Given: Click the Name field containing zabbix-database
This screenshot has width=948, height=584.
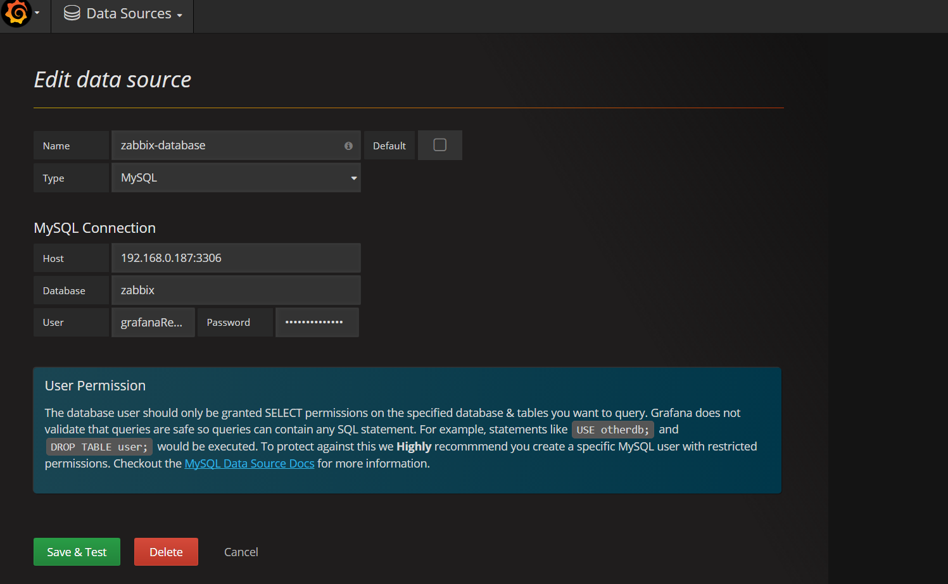Looking at the screenshot, I should click(228, 145).
